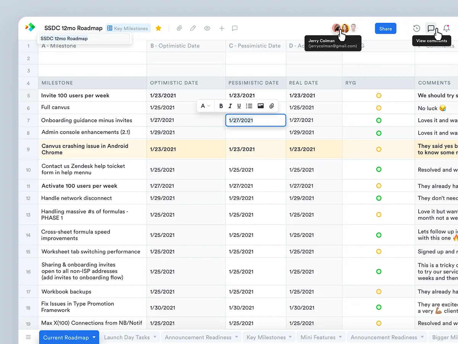The width and height of the screenshot is (458, 344).
Task: Click the notifications bell icon
Action: click(447, 28)
